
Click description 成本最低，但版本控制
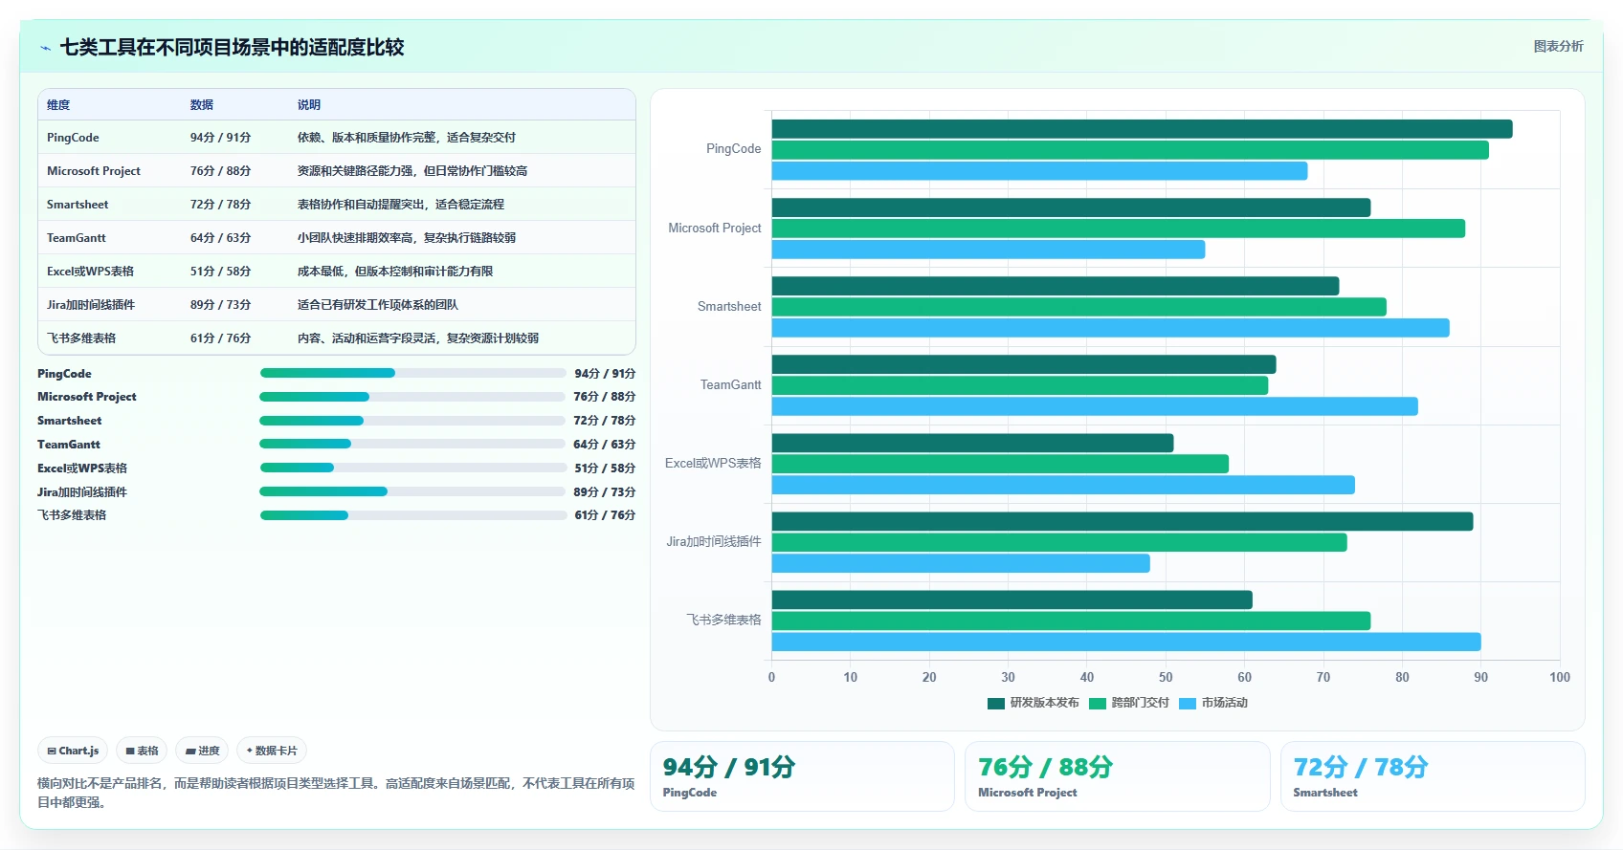click(394, 272)
